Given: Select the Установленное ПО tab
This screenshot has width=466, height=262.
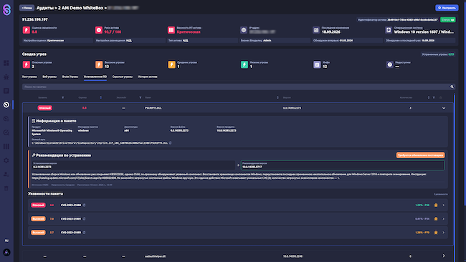Looking at the screenshot, I should point(95,77).
